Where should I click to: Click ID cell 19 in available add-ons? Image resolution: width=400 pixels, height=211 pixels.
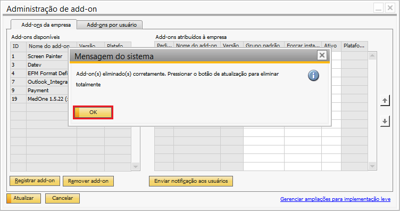[19, 99]
